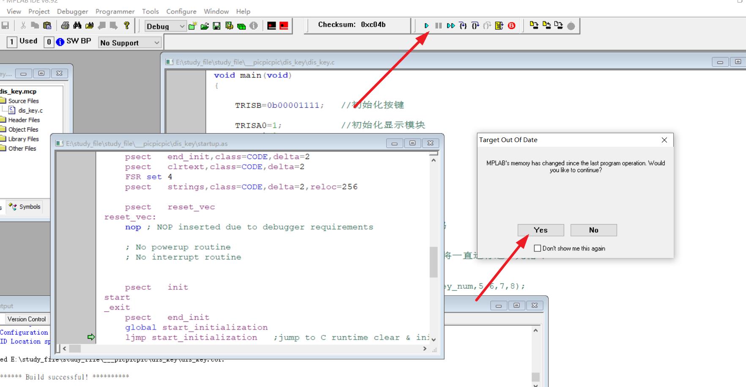
Task: Click the blue SW BP info icon
Action: point(60,42)
